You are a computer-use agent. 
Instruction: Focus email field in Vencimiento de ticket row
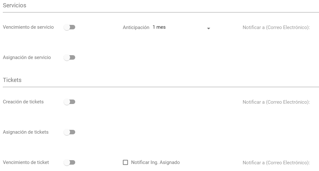276,163
